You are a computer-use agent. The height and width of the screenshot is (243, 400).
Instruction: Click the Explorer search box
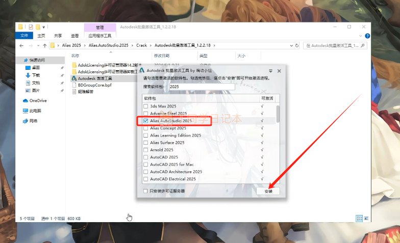coord(335,46)
